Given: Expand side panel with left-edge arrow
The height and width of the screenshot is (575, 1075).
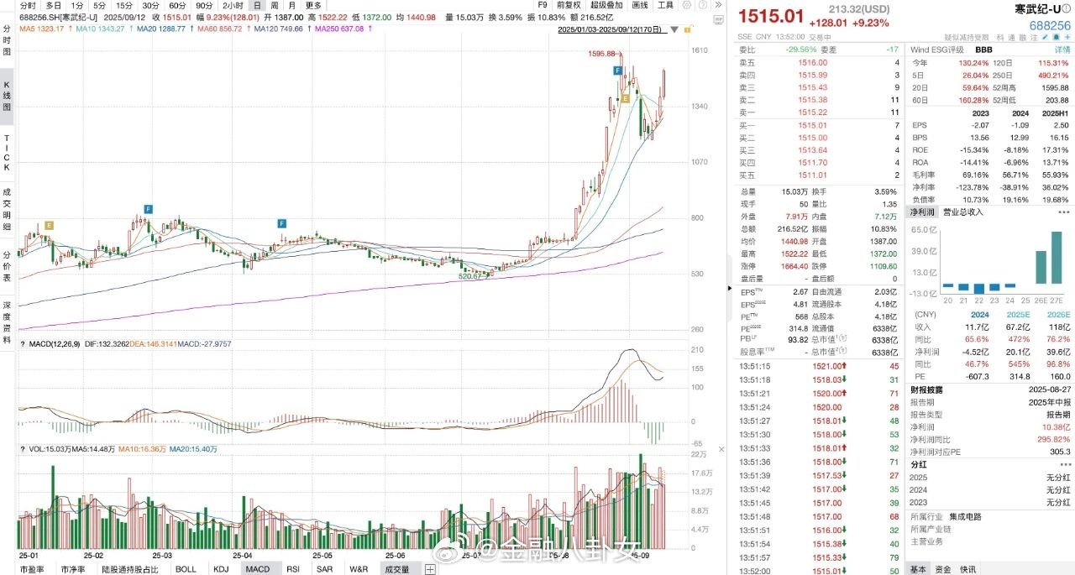Looking at the screenshot, I should (x=728, y=287).
